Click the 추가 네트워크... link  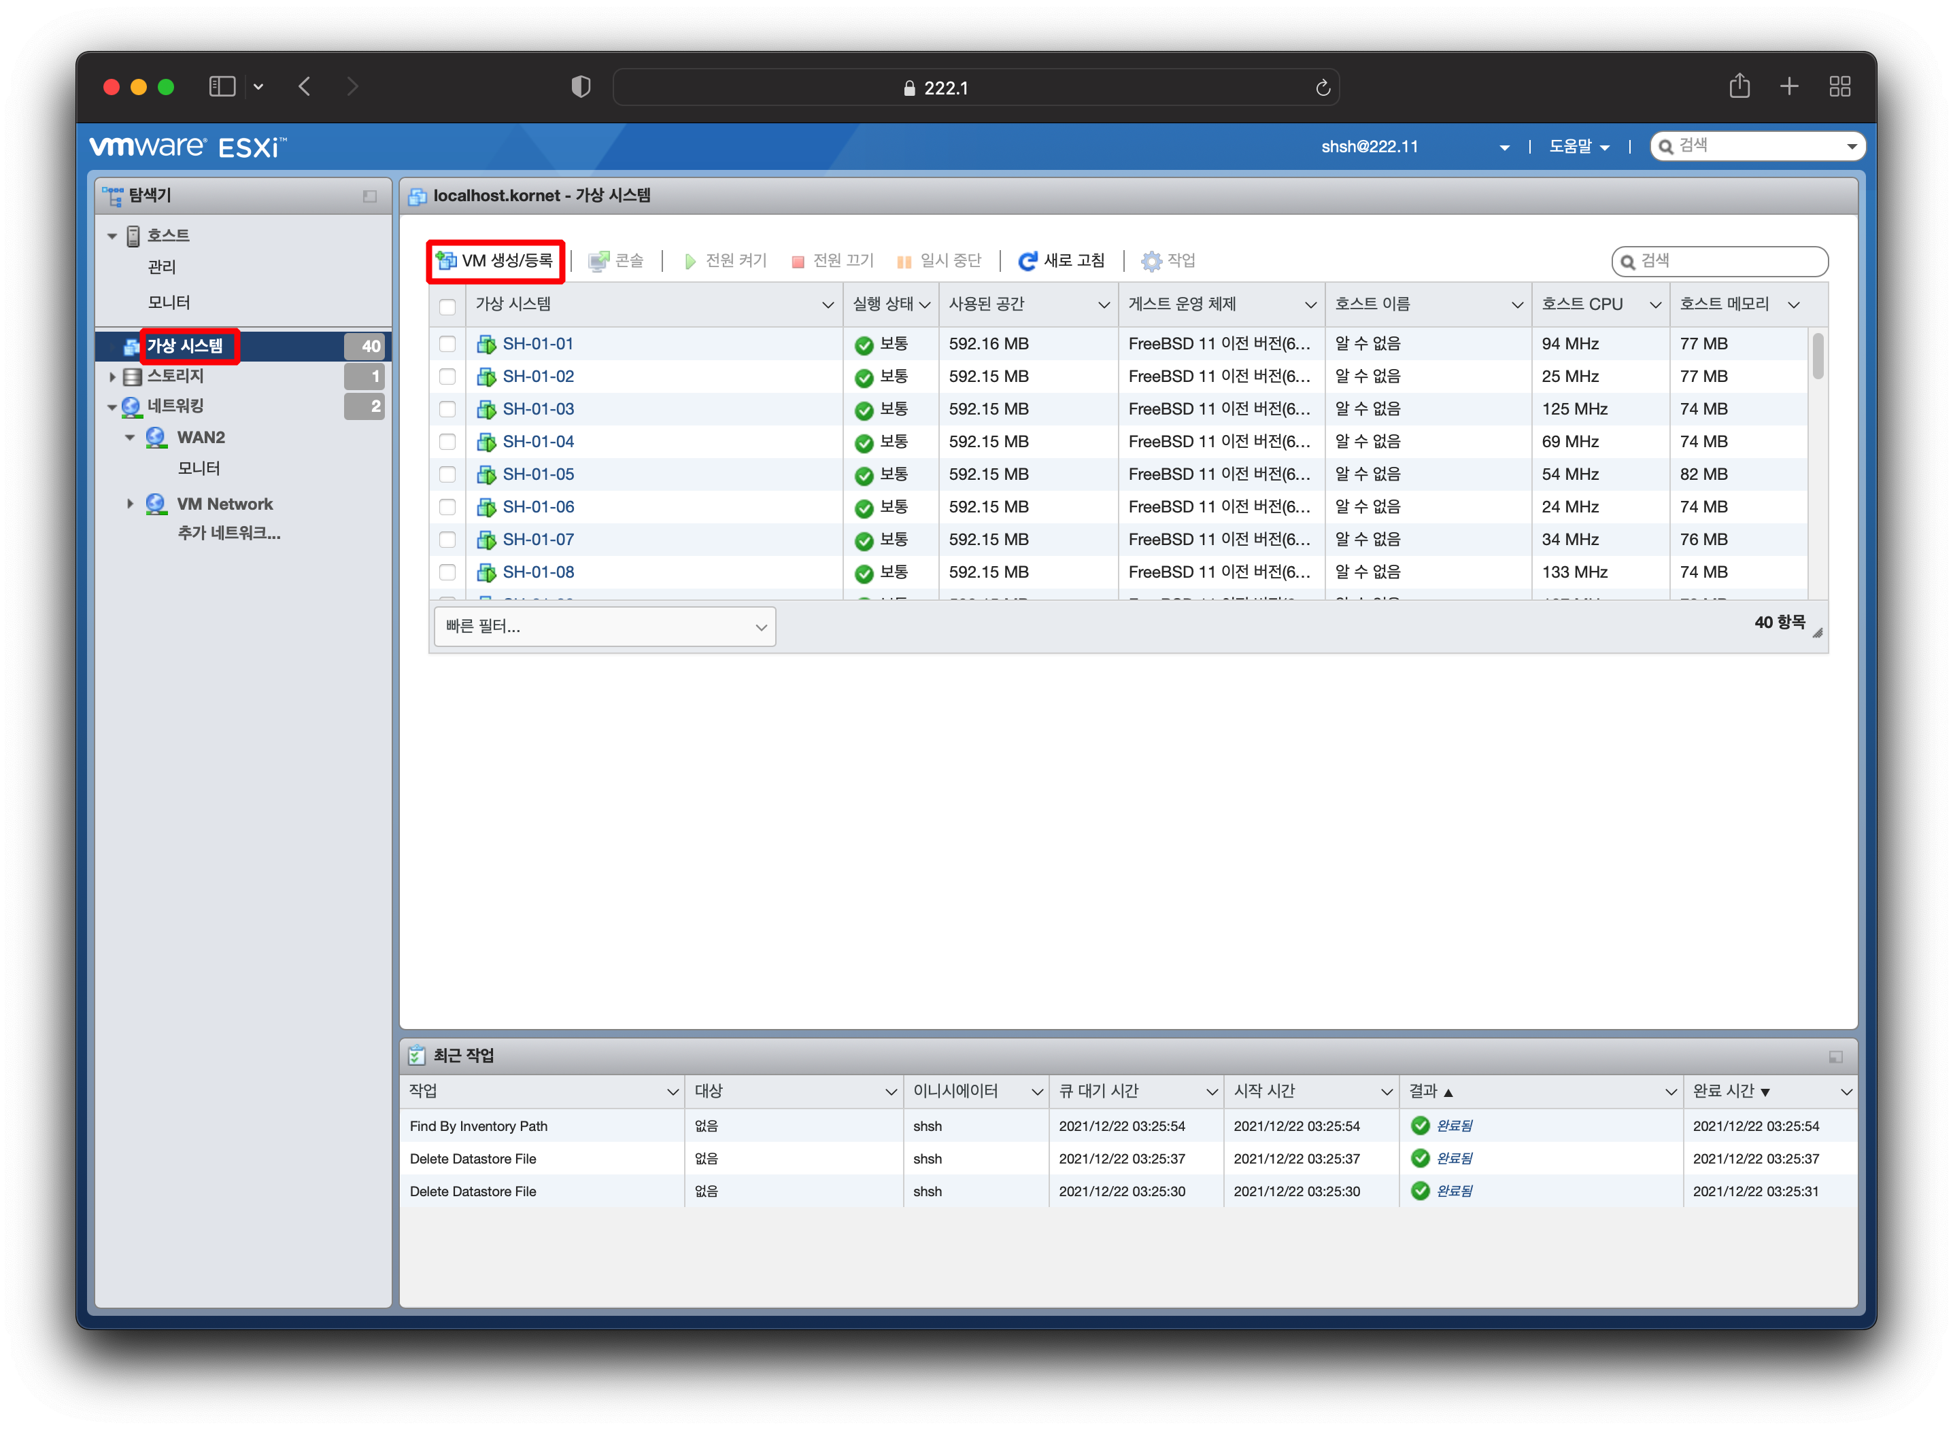point(228,534)
